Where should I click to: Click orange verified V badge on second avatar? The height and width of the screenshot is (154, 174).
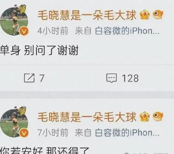point(24,133)
